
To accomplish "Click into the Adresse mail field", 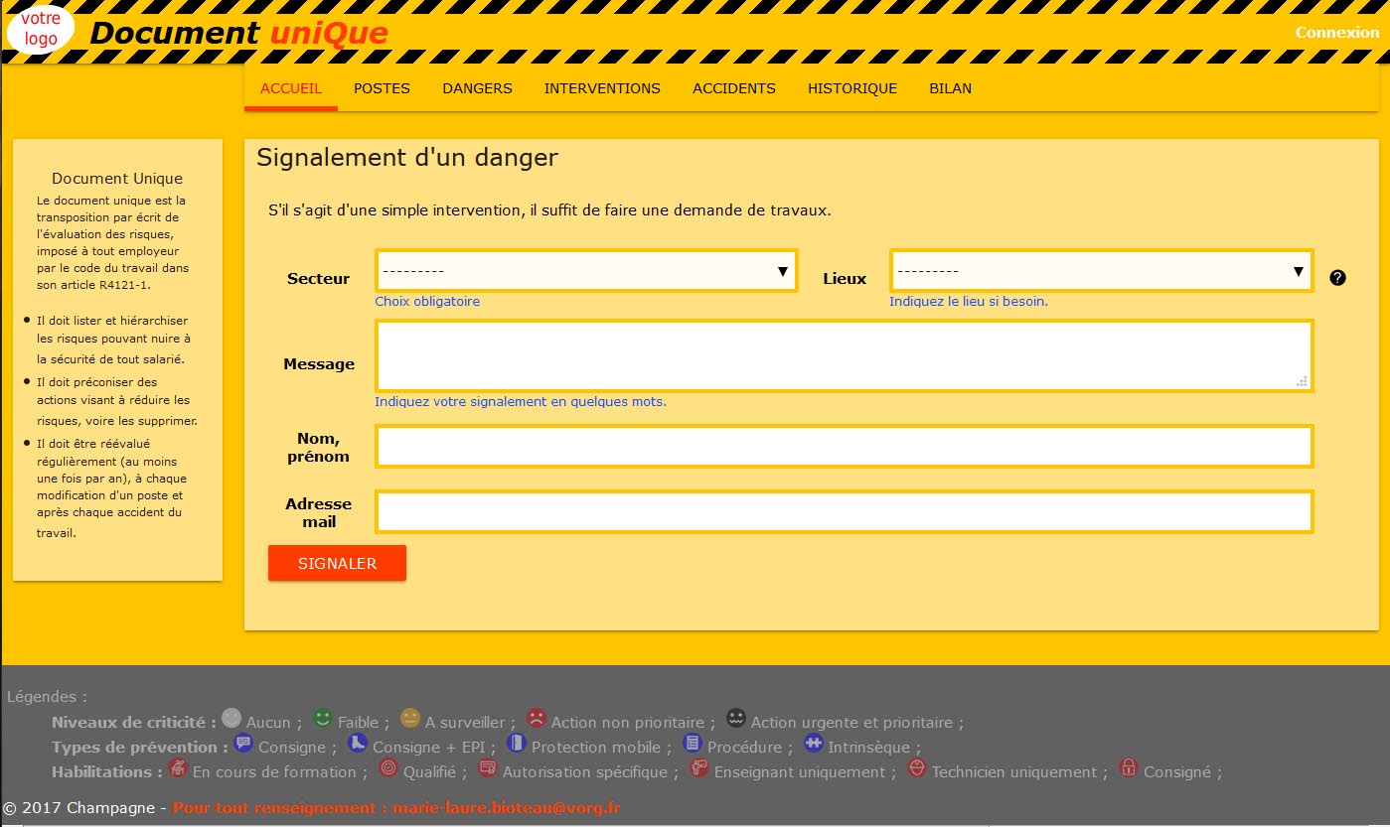I will pos(844,511).
